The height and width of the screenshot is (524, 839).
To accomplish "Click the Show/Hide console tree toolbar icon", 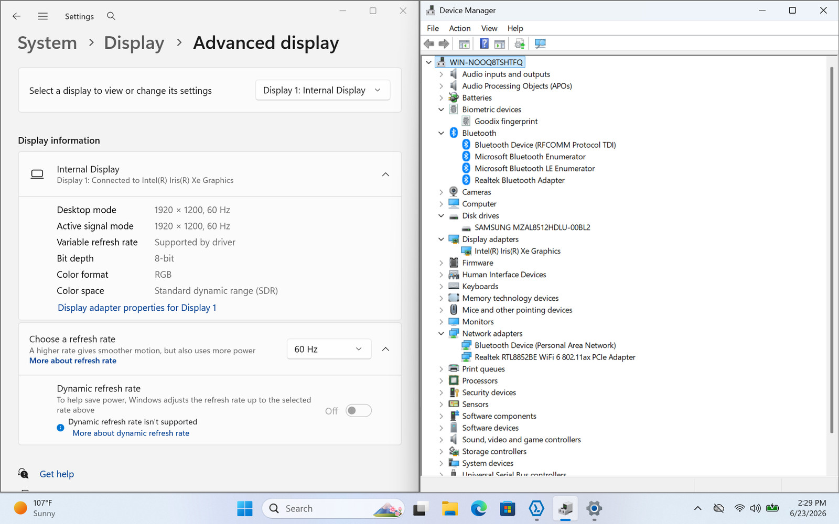I will (x=464, y=43).
